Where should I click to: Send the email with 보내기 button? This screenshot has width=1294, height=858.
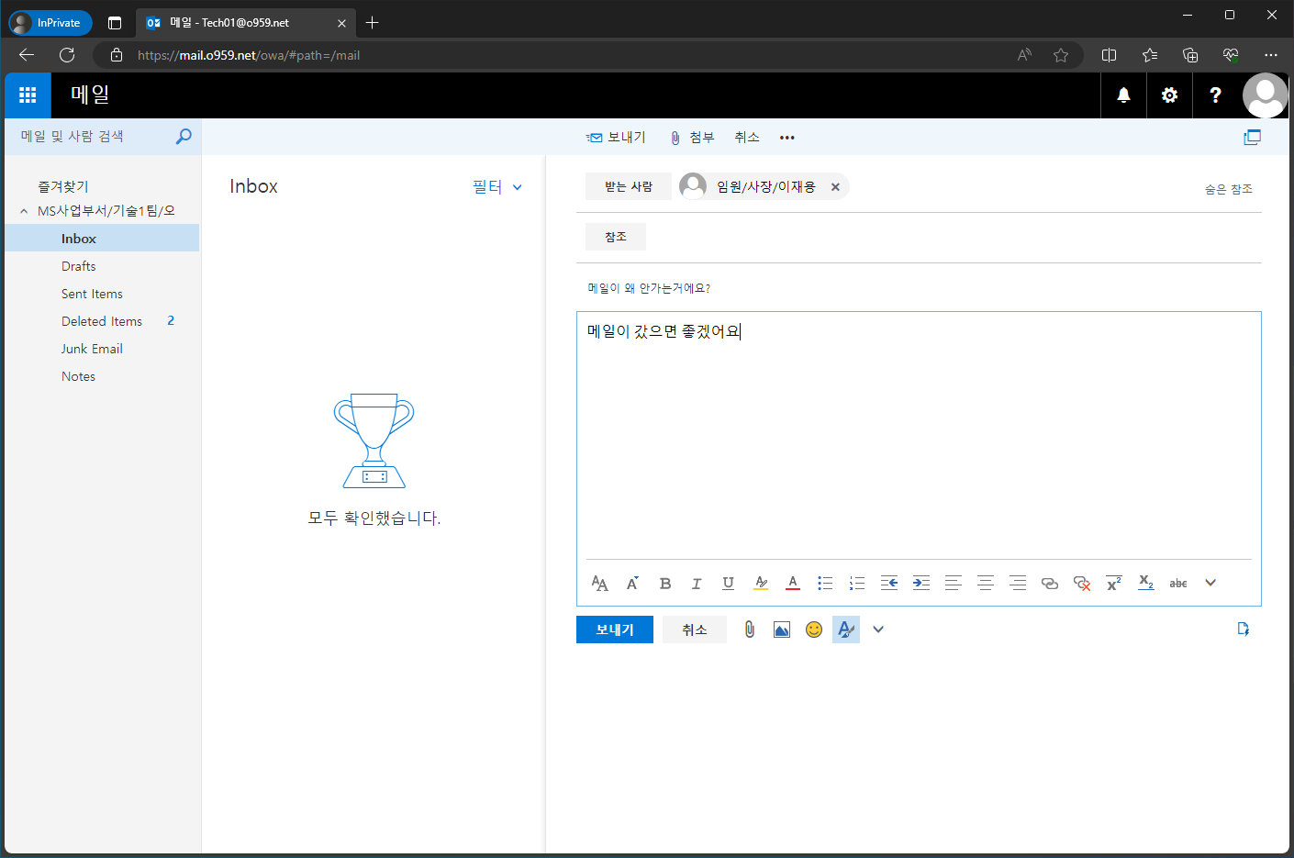coord(614,629)
